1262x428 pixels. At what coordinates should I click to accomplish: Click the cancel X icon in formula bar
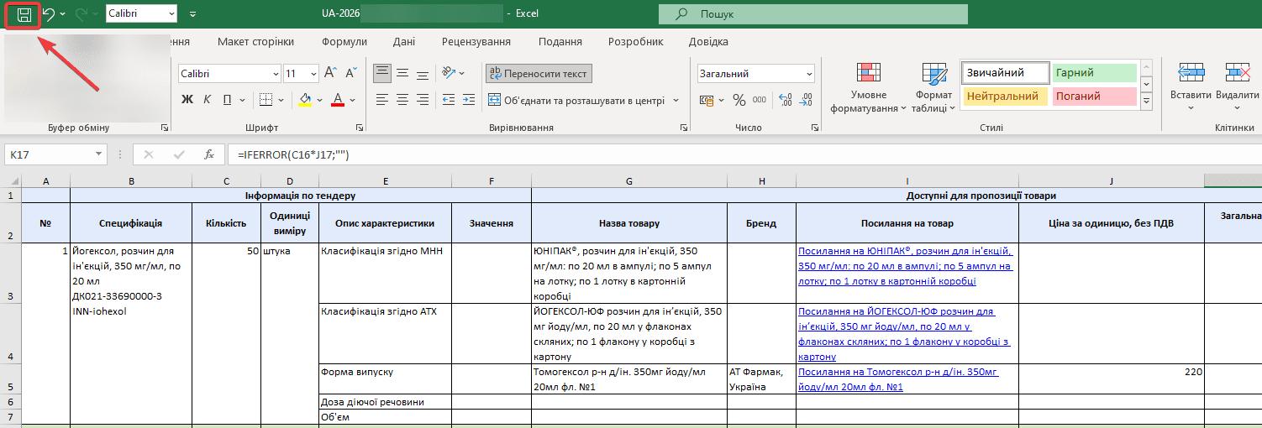[x=149, y=154]
